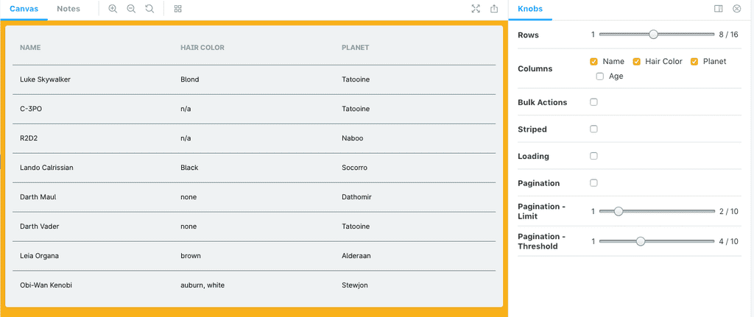Select the R2D2 name cell

[29, 138]
